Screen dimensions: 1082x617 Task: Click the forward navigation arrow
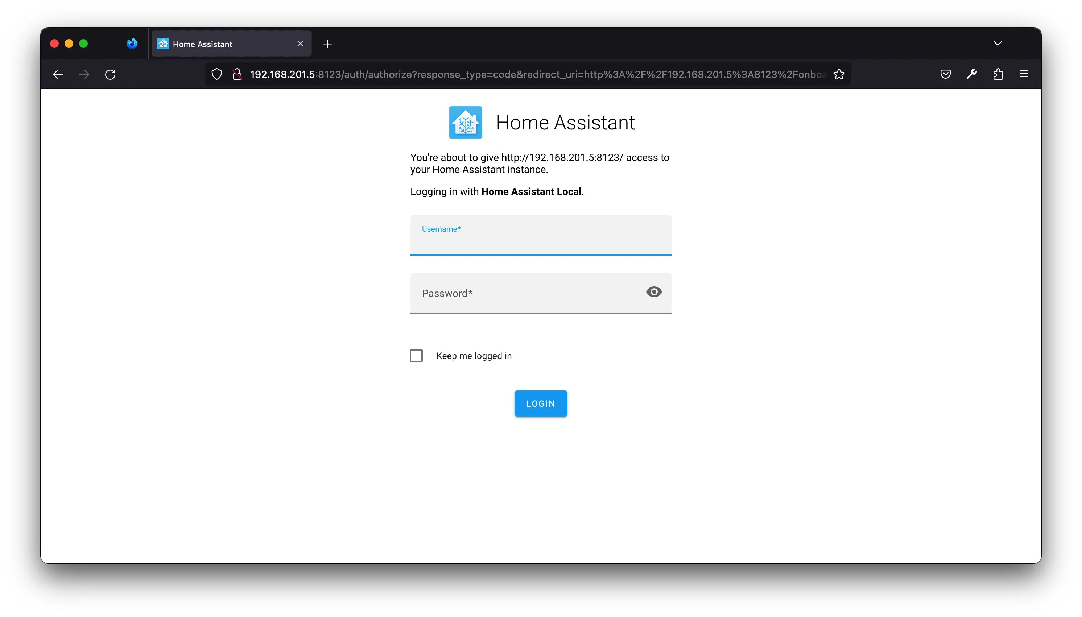[84, 75]
